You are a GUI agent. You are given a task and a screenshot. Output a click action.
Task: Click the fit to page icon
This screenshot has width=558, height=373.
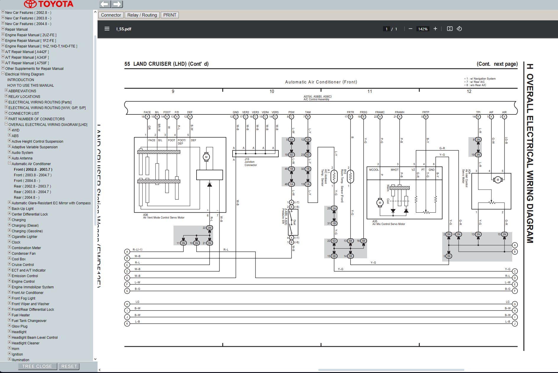point(450,29)
